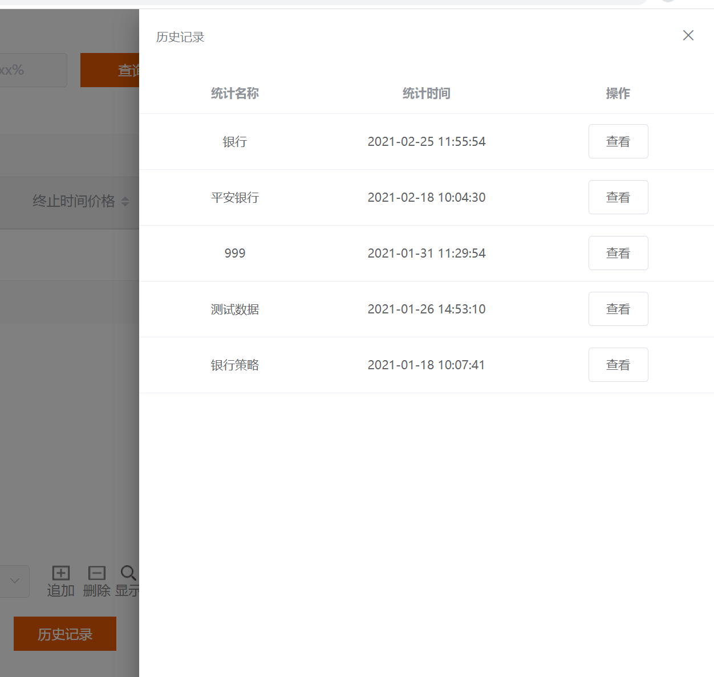
Task: Click the 操作 column header
Action: click(x=618, y=93)
